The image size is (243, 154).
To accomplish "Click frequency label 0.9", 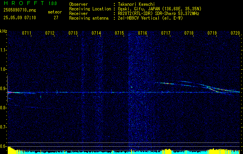I will point(3,89).
